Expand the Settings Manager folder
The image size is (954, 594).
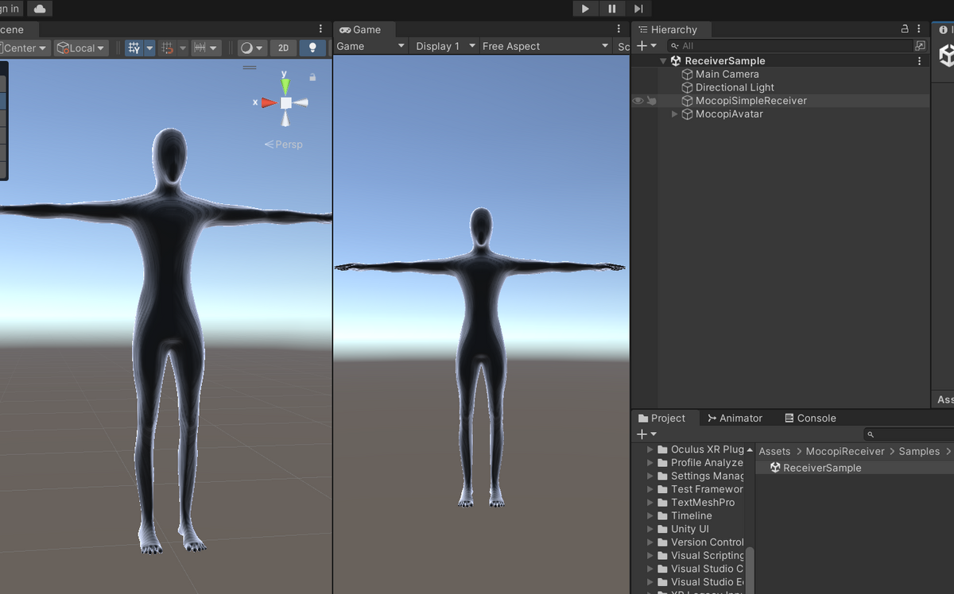(x=650, y=476)
